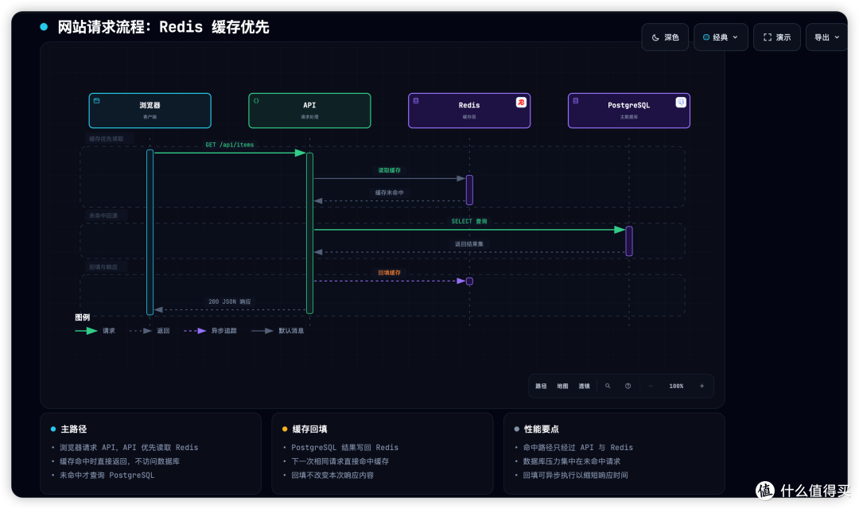This screenshot has width=859, height=509.
Task: Click the 缓存回填 card heading
Action: pos(309,429)
